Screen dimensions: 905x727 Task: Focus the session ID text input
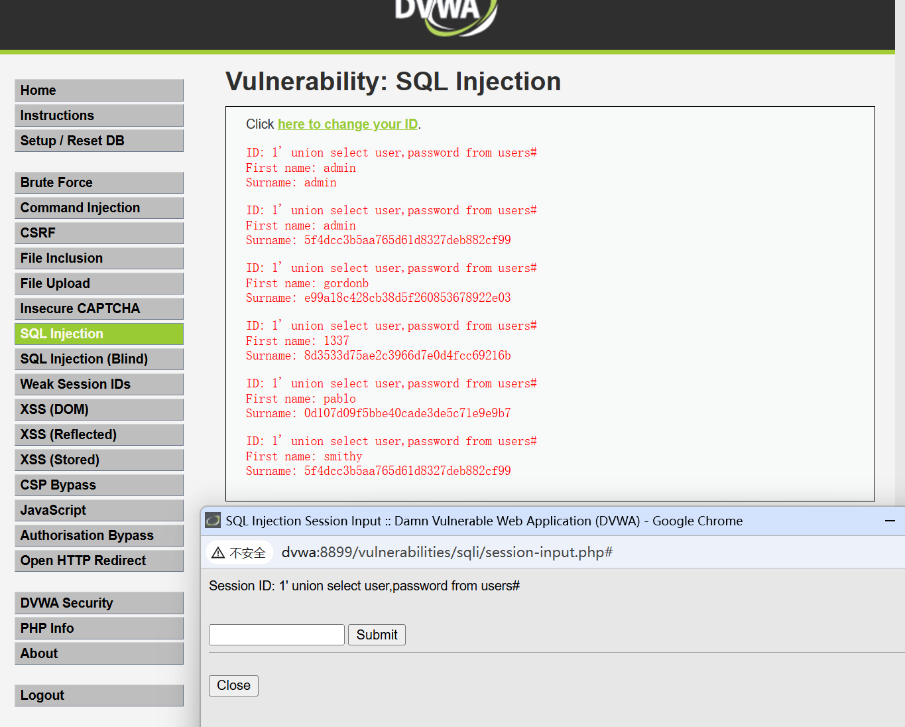click(x=276, y=635)
